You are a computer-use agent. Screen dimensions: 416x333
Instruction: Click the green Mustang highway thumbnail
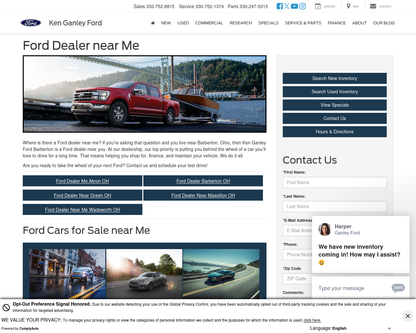221,274
